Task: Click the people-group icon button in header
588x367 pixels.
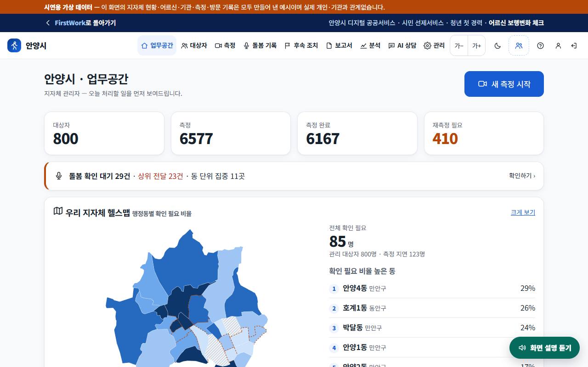Action: point(519,45)
